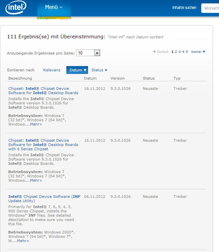Go to results page 2
219x252 pixels.
[176, 52]
